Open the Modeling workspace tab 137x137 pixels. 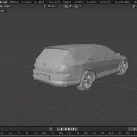(14, 2)
